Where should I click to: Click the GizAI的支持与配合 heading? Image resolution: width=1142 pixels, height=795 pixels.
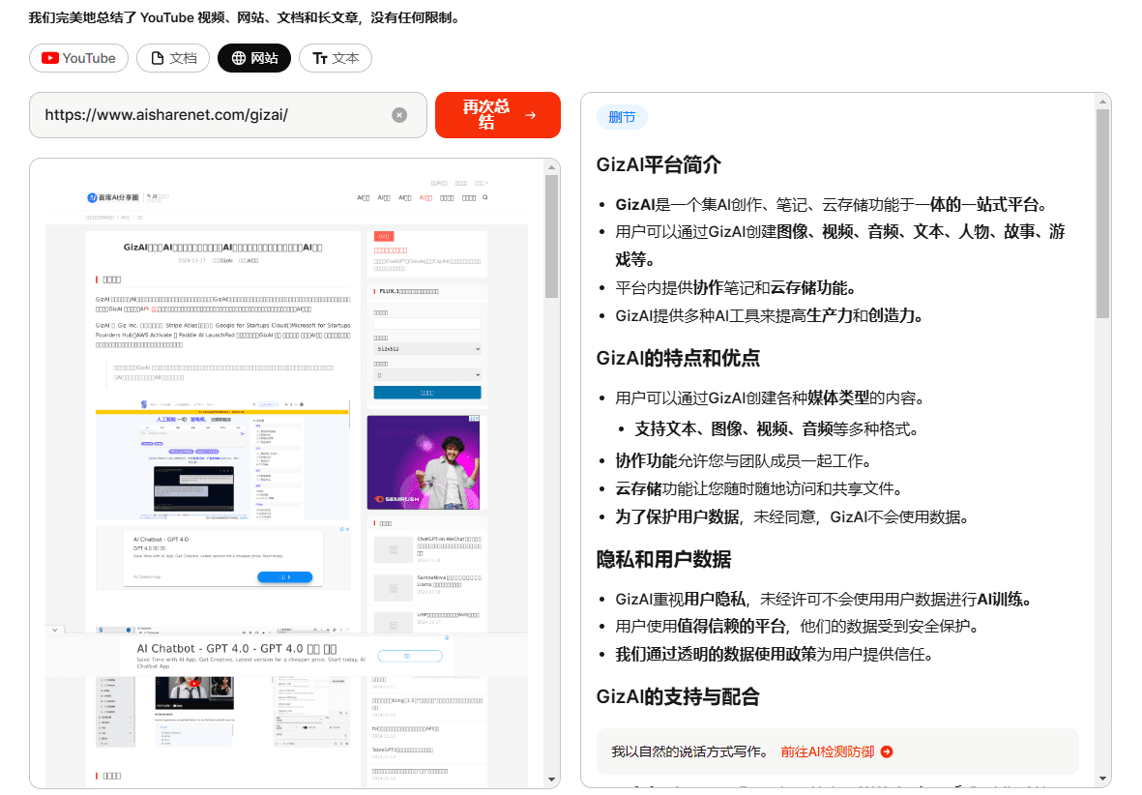click(678, 696)
